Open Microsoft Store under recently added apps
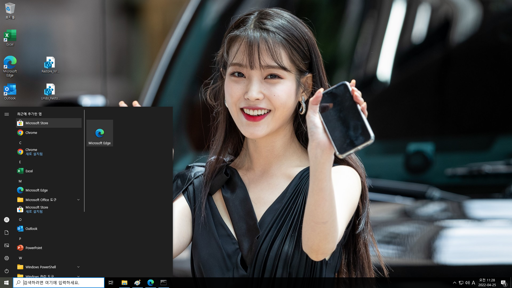Screen dimensions: 512x288 (x=49, y=123)
